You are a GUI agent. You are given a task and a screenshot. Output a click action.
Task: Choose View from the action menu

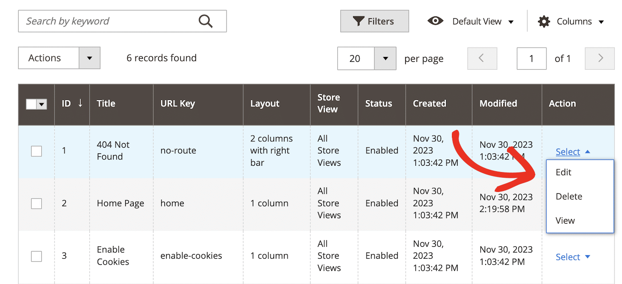[x=565, y=220]
